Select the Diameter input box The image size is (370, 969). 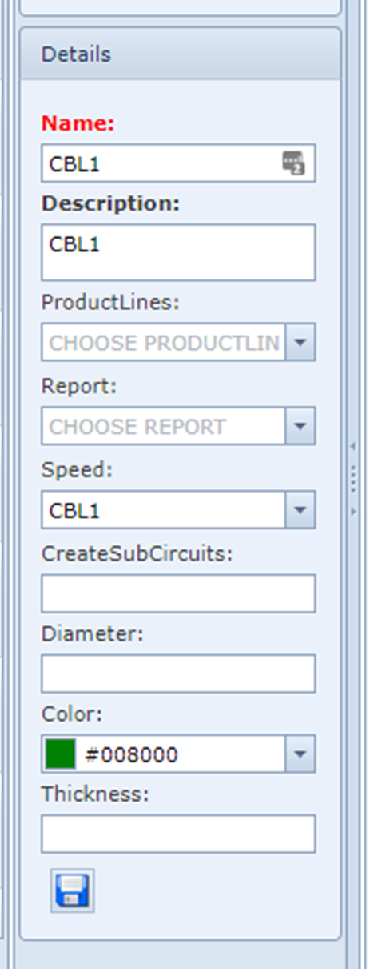178,673
